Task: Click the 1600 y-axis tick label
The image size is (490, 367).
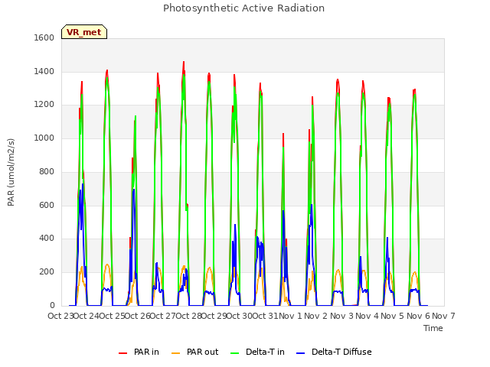Action: (44, 37)
